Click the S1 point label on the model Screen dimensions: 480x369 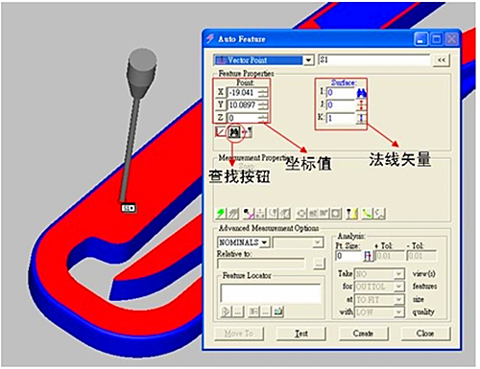point(129,208)
